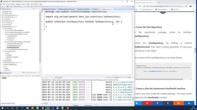Open Windows taskbar search
The width and height of the screenshot is (197, 110).
[7, 108]
